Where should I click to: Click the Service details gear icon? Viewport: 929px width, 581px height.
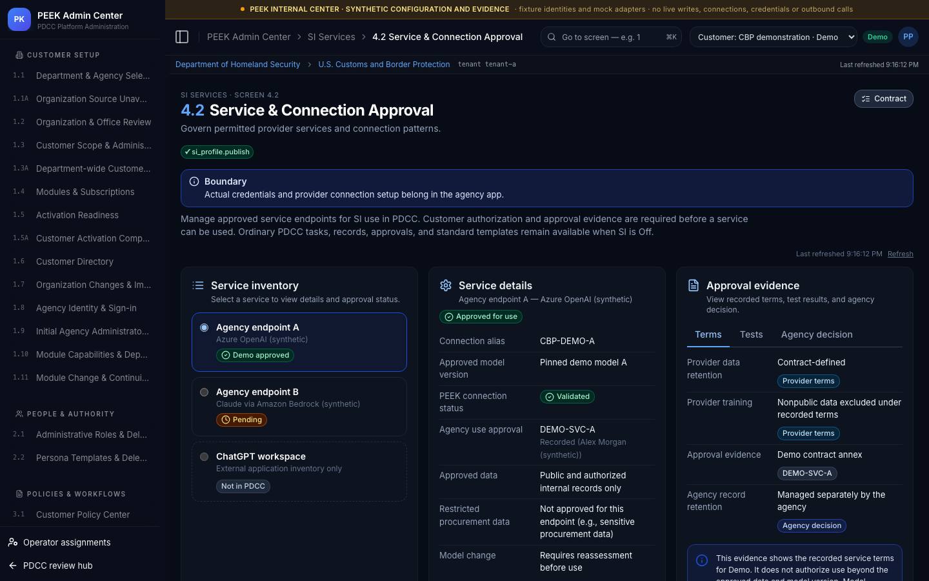[x=446, y=285]
